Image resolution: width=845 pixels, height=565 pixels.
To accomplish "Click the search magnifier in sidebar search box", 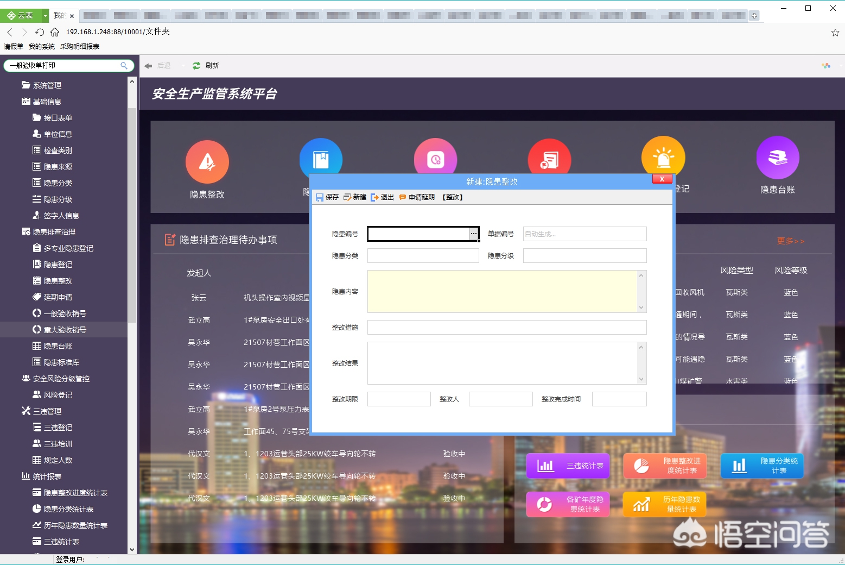I will point(124,65).
